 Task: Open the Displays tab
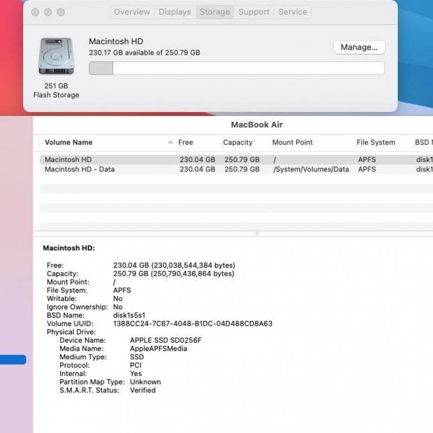pyautogui.click(x=174, y=12)
